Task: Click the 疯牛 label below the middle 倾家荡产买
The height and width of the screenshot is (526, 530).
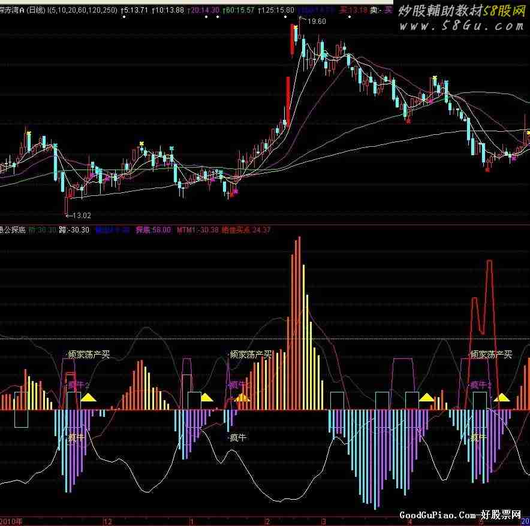Action: click(238, 437)
